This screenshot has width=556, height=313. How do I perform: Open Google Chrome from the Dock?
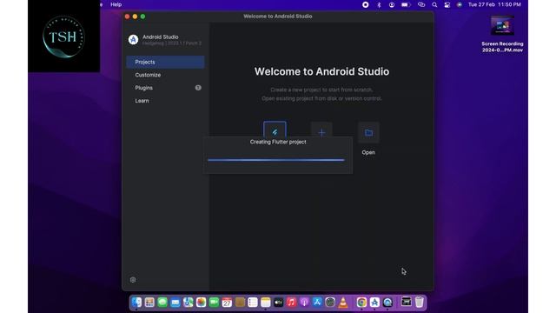(x=361, y=303)
